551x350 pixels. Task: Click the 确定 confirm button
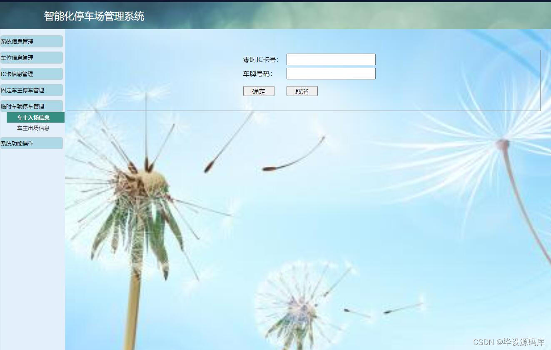pos(259,91)
